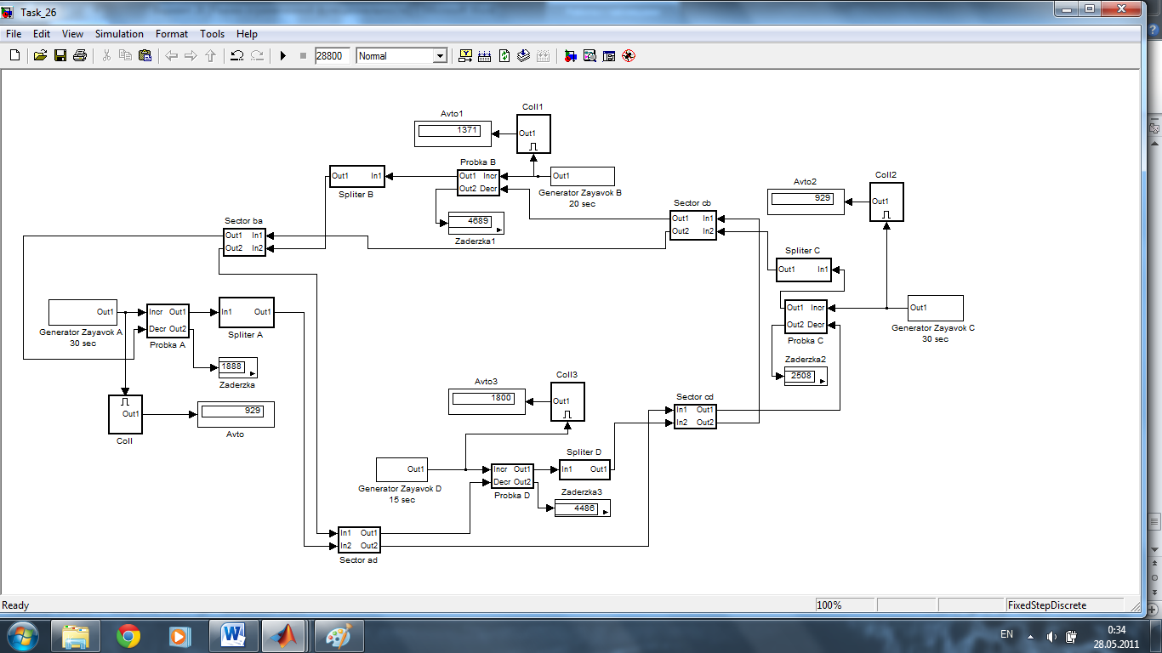Go up to parent system arrow
This screenshot has width=1162, height=653.
click(x=210, y=56)
